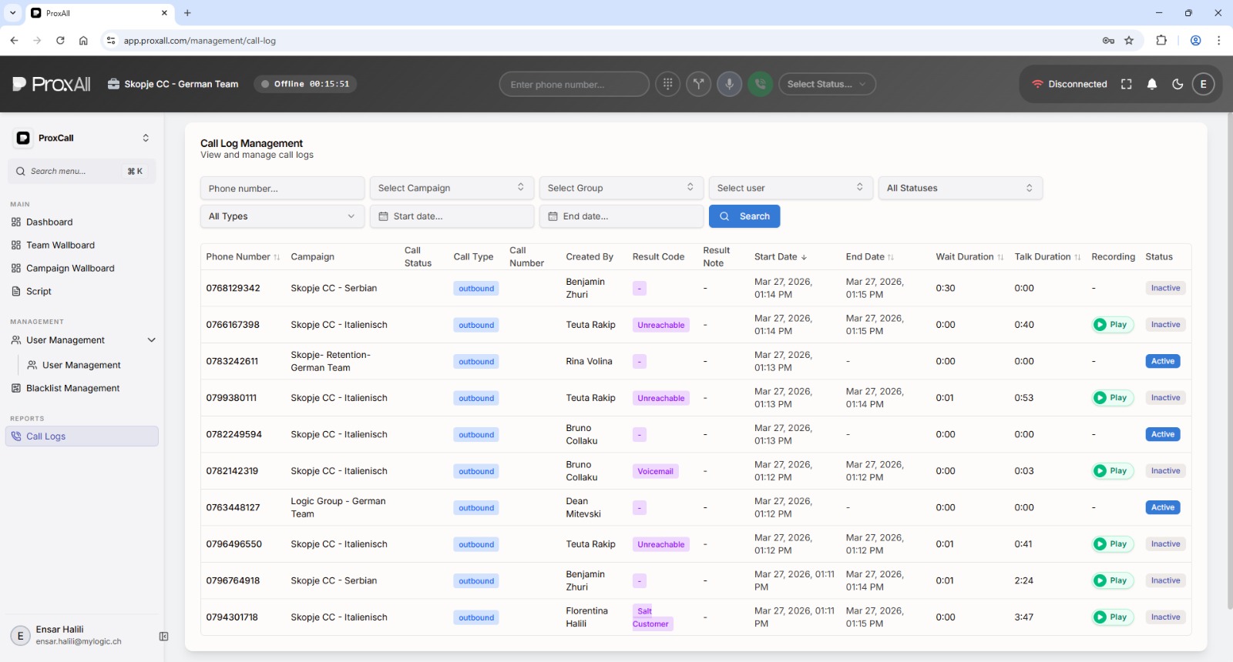Click the call transfer icon
The width and height of the screenshot is (1233, 662).
(699, 84)
